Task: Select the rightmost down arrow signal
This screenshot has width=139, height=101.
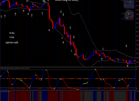Action: pyautogui.click(x=126, y=46)
